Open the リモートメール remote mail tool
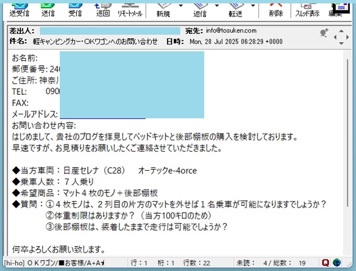Image resolution: width=356 pixels, height=271 pixels. 130,9
